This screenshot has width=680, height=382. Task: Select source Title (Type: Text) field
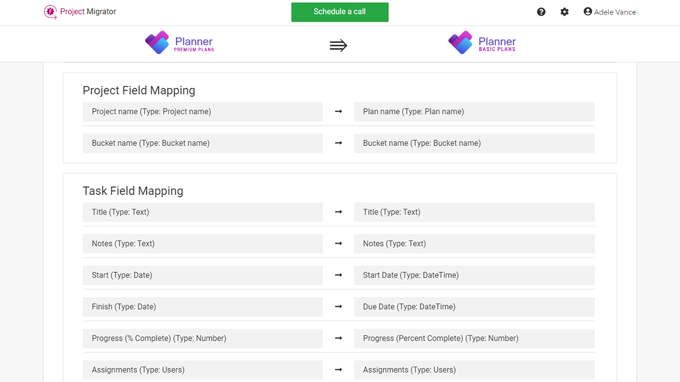pos(203,212)
